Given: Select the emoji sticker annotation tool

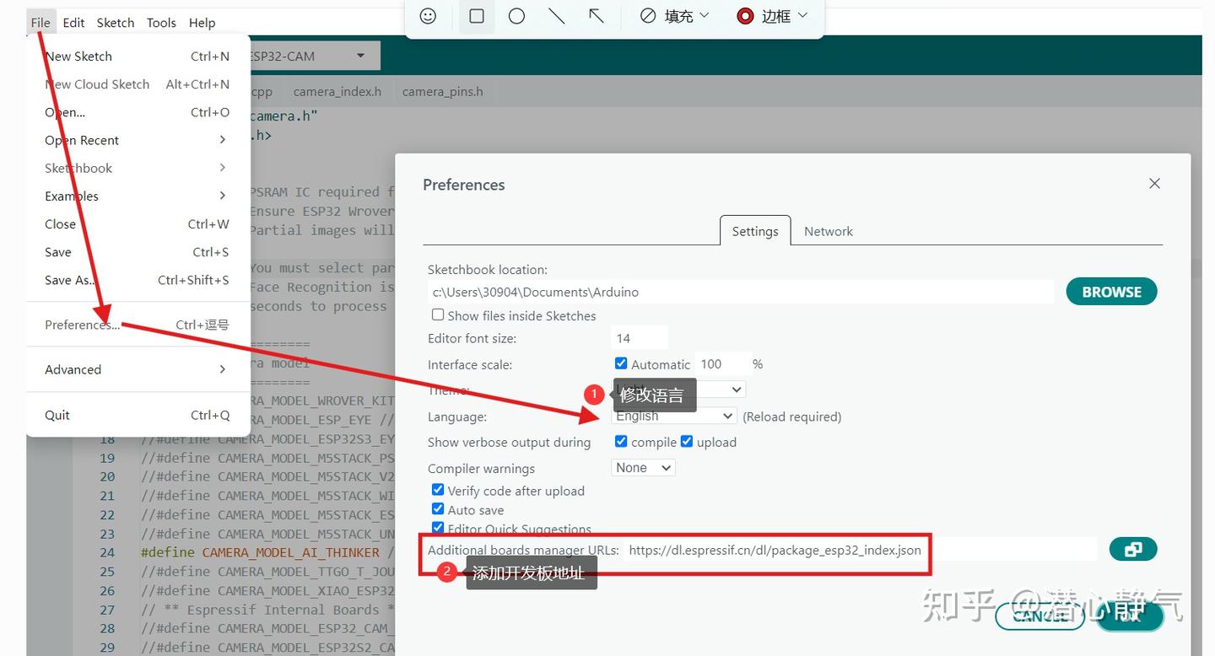Looking at the screenshot, I should tap(429, 16).
